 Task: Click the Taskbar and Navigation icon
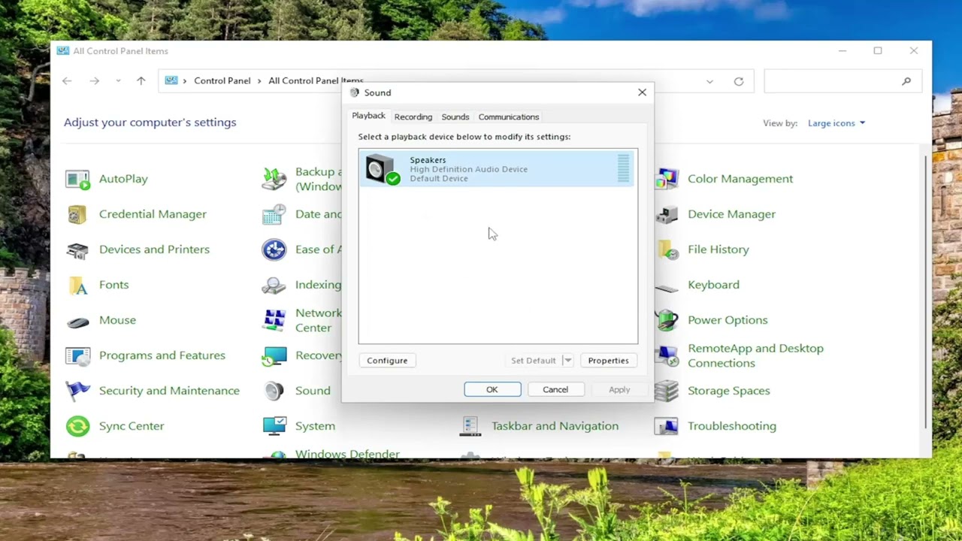click(x=470, y=426)
